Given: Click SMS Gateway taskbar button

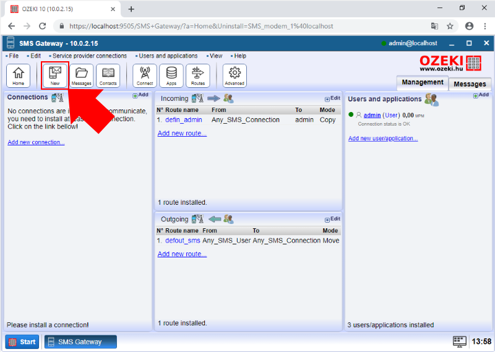Looking at the screenshot, I should pyautogui.click(x=80, y=341).
